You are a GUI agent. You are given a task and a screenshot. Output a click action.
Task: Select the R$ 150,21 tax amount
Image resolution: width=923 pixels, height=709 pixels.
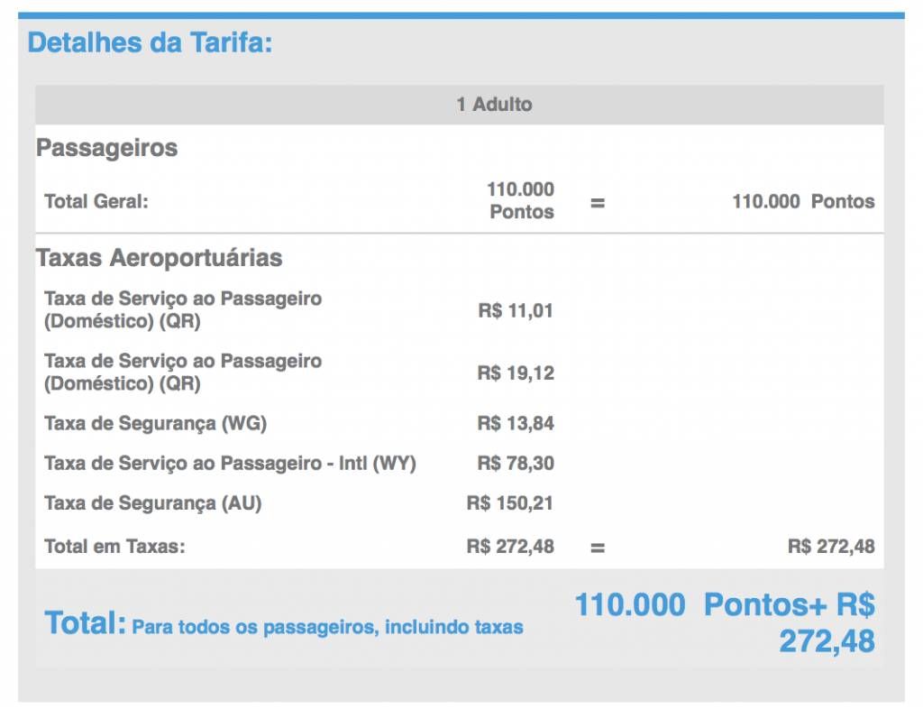(x=510, y=503)
